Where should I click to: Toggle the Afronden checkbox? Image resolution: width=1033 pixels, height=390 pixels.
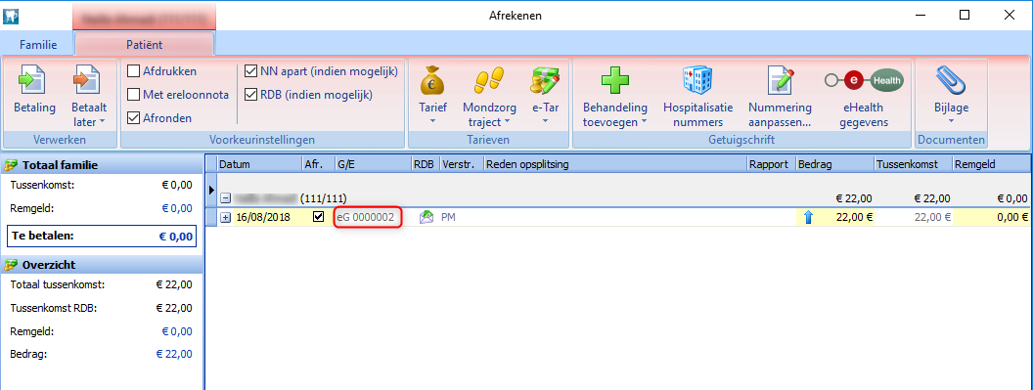[x=134, y=118]
